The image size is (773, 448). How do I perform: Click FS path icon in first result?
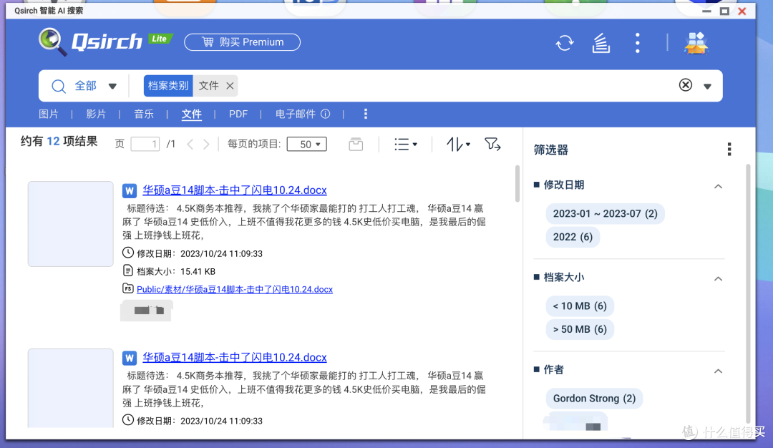[x=127, y=288]
